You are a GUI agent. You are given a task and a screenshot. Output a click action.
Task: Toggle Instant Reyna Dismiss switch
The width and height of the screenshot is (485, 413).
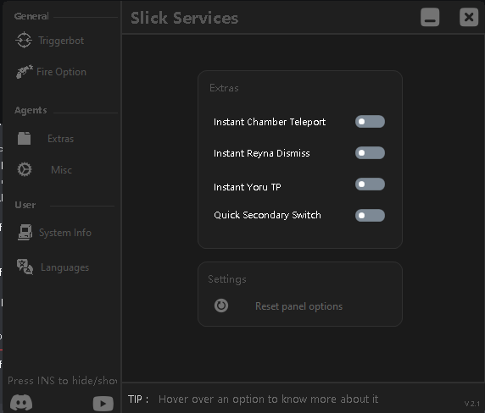tap(370, 153)
